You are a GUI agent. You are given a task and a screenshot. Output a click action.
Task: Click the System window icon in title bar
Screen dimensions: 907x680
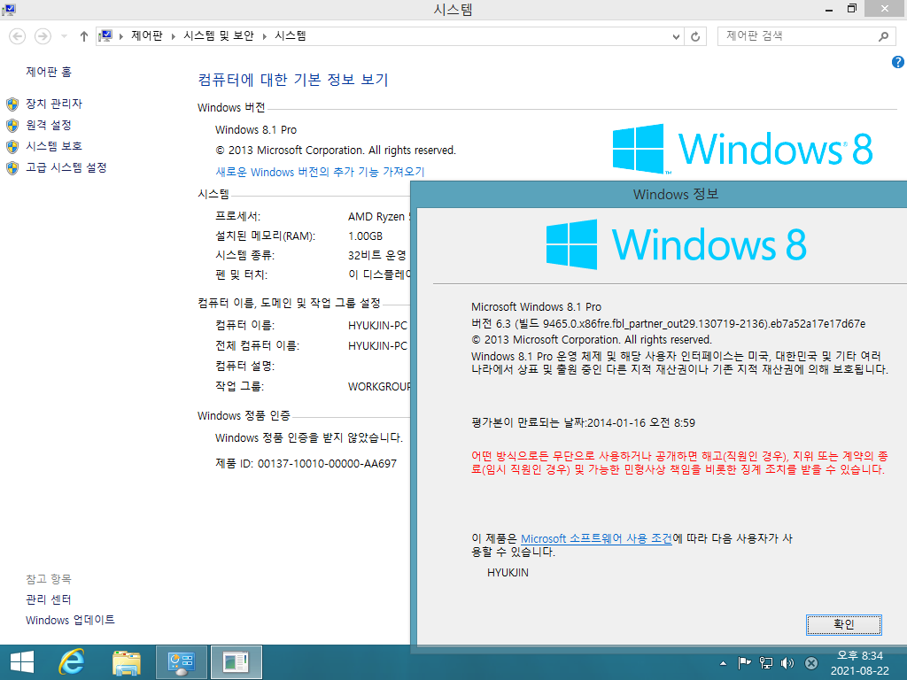(x=9, y=9)
